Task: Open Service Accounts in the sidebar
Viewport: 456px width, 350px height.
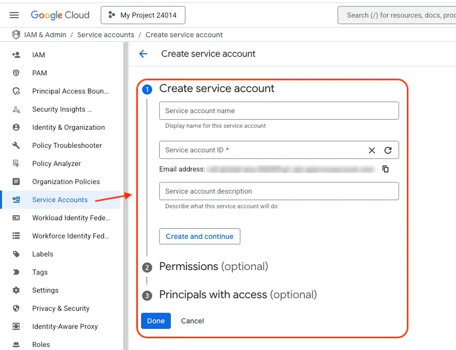Action: pyautogui.click(x=60, y=200)
